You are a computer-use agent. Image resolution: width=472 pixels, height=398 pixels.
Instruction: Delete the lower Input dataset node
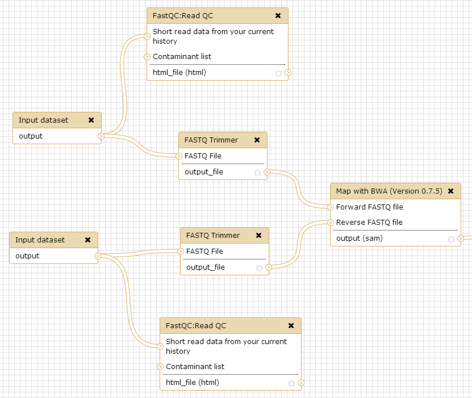(x=88, y=240)
